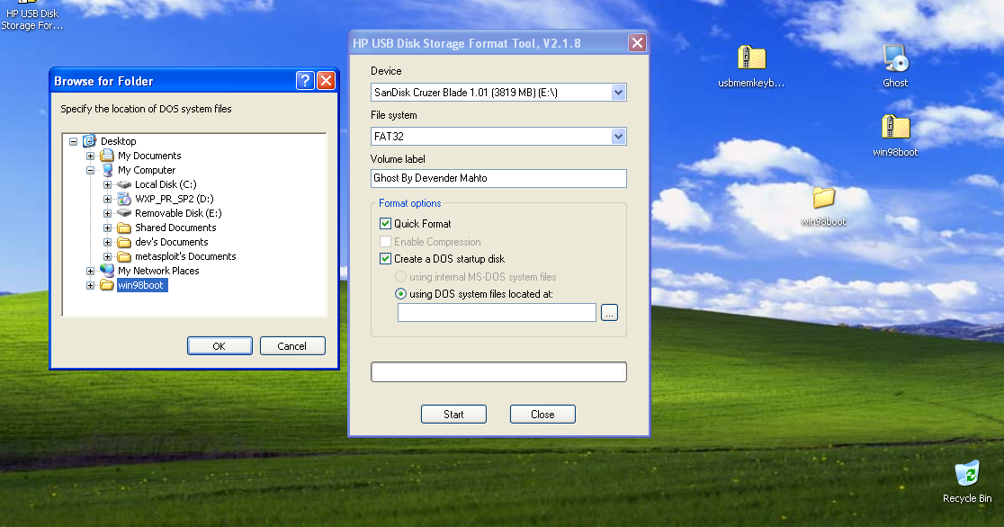
Task: Expand the Shared Documents node
Action: pyautogui.click(x=108, y=228)
